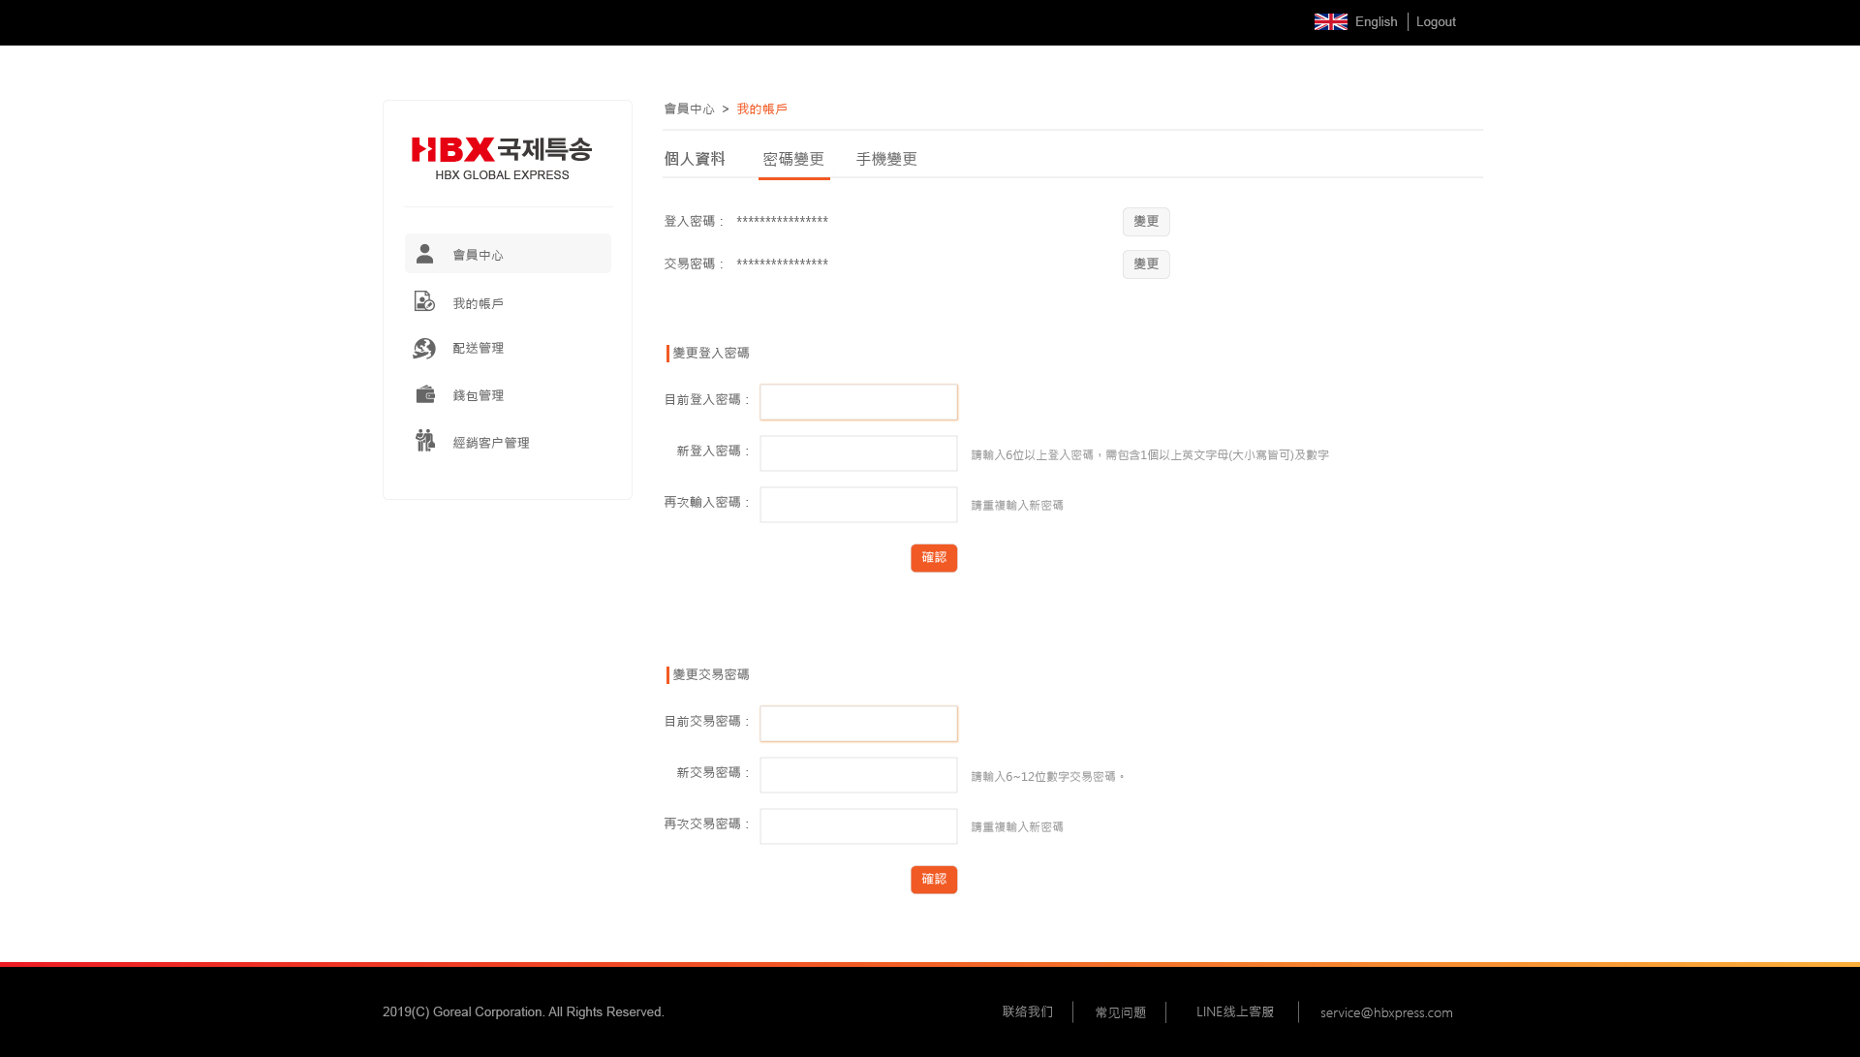Click the member center person icon

[x=424, y=254]
